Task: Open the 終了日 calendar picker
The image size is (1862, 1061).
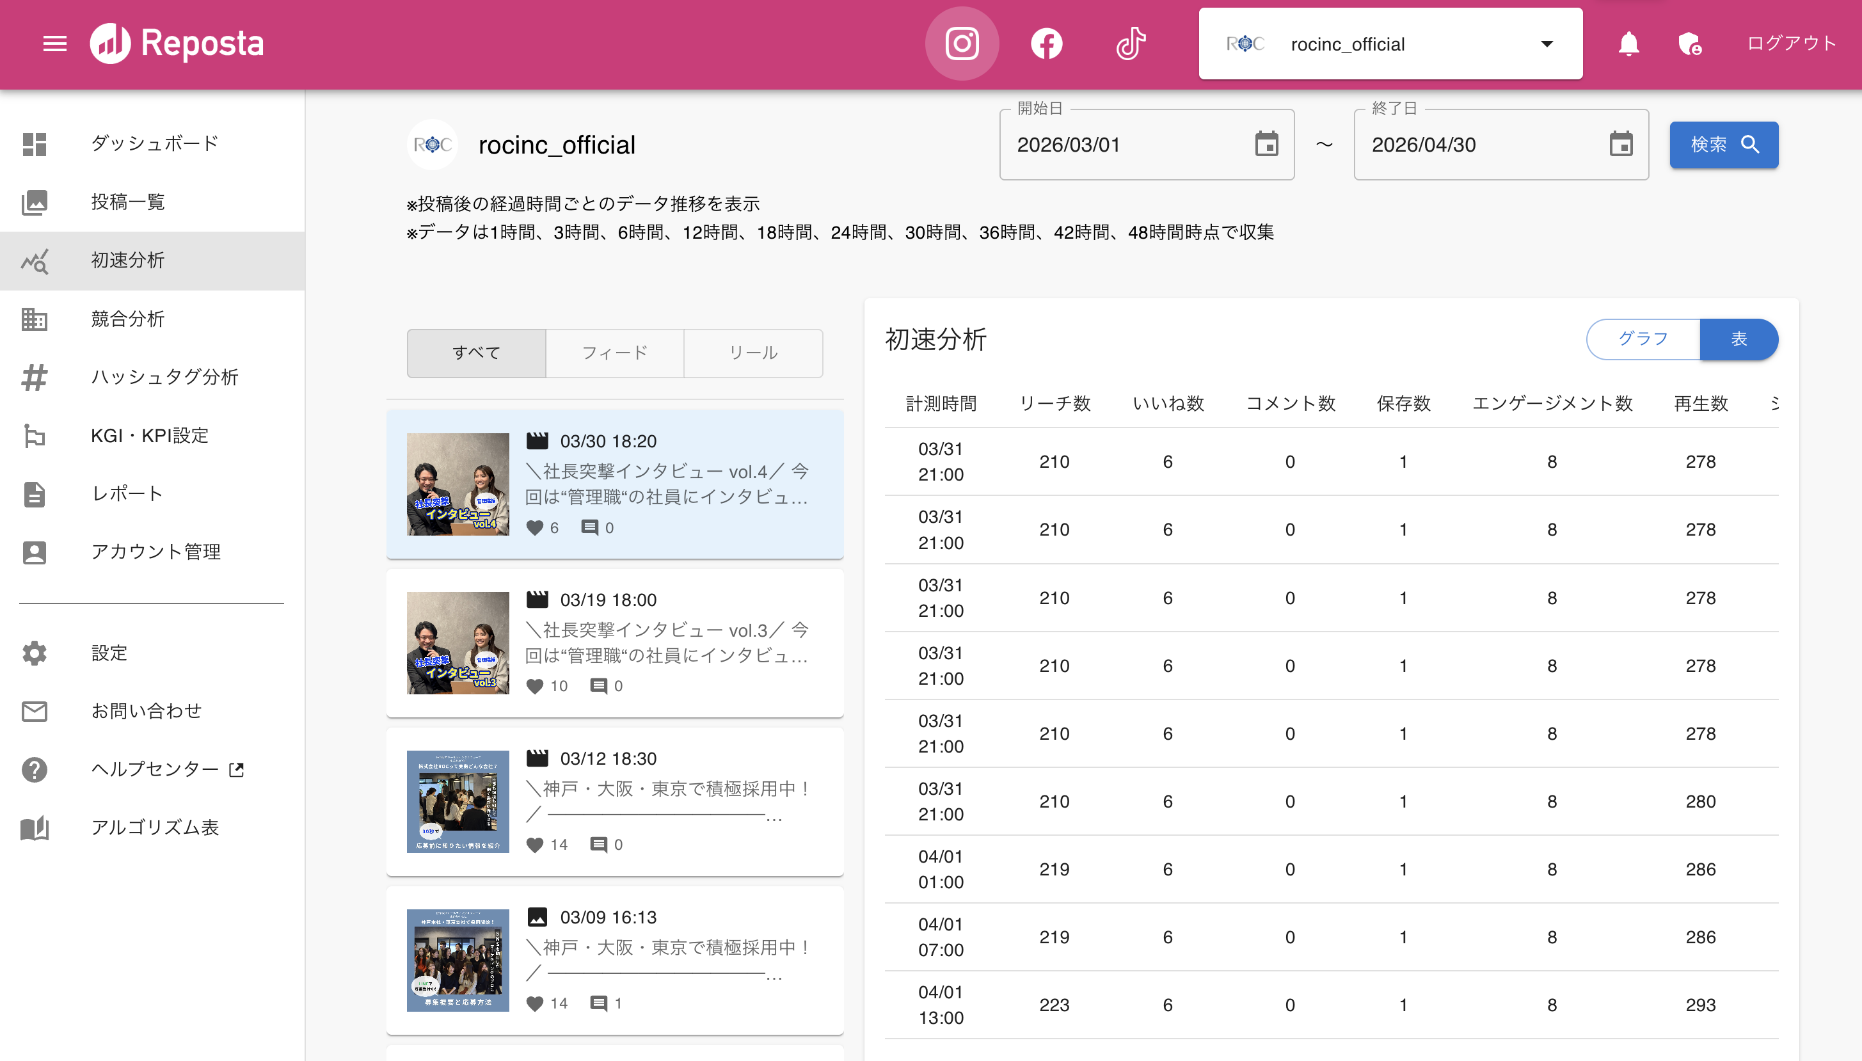Action: tap(1621, 144)
